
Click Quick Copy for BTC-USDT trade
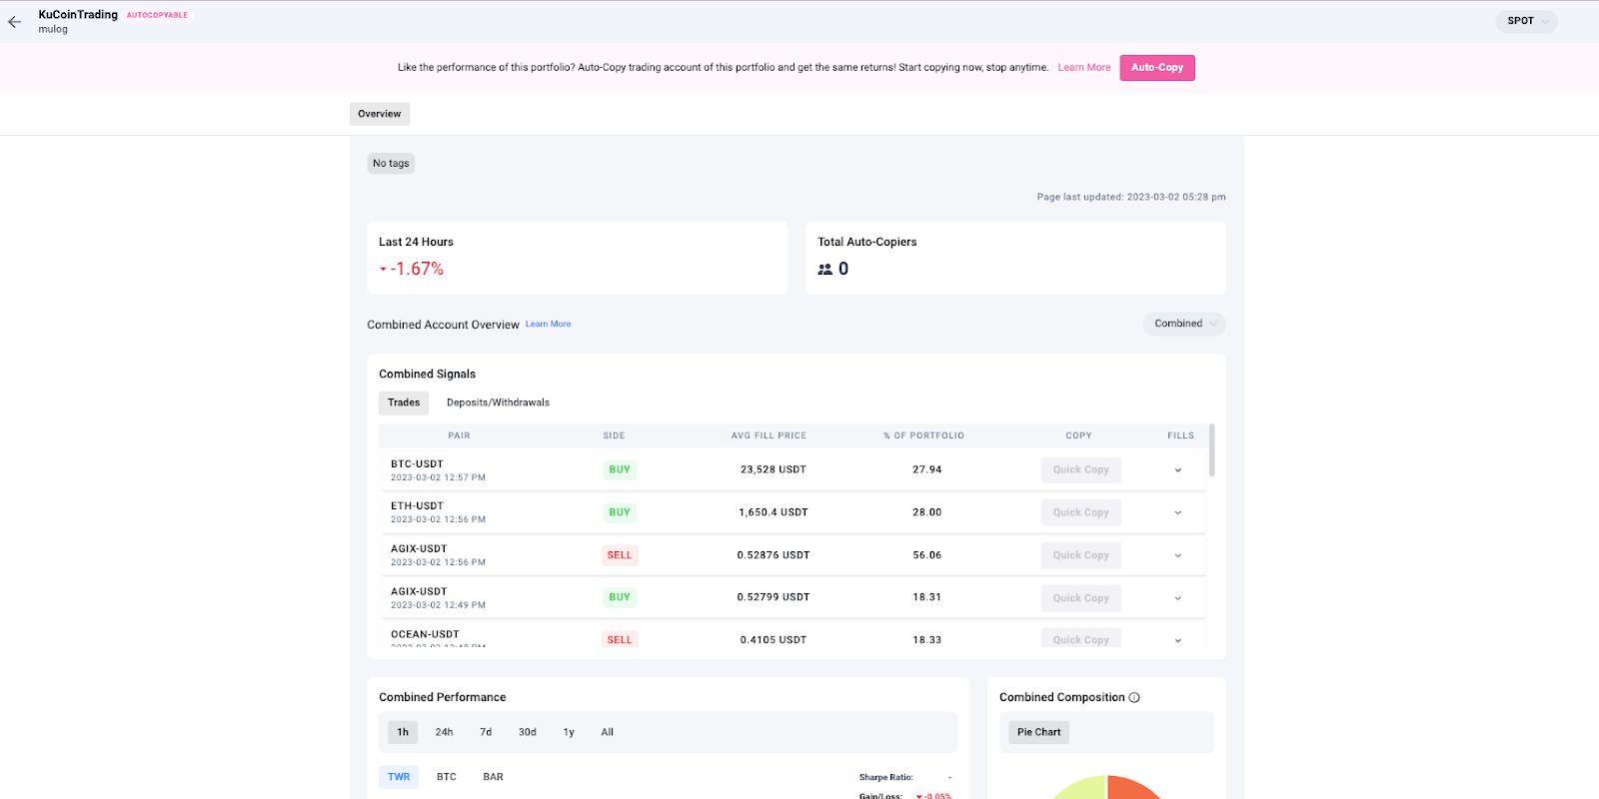tap(1080, 470)
